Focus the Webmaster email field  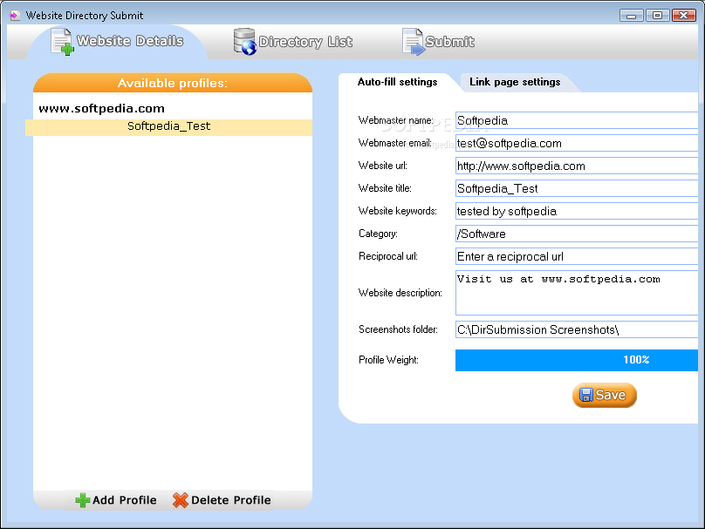[577, 143]
